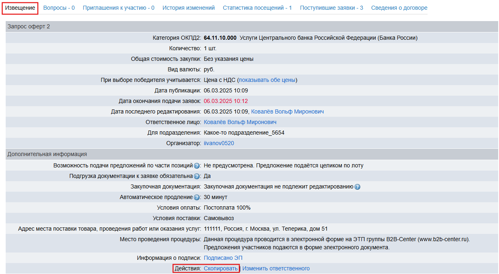
Task: Click the Запрос оферт 2 section header
Action: click(x=29, y=27)
